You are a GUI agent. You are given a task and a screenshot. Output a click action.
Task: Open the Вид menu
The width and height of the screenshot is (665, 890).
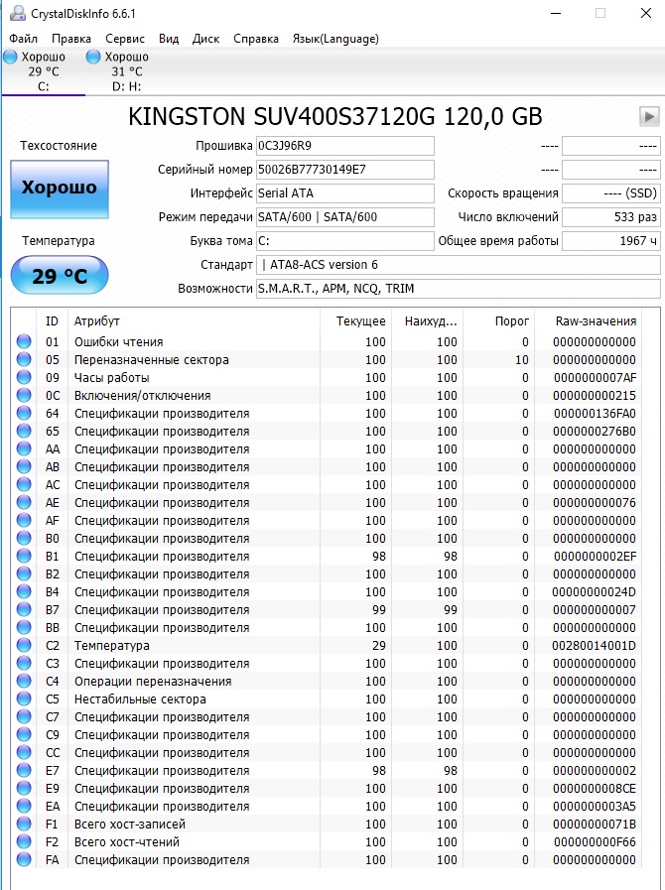(169, 39)
